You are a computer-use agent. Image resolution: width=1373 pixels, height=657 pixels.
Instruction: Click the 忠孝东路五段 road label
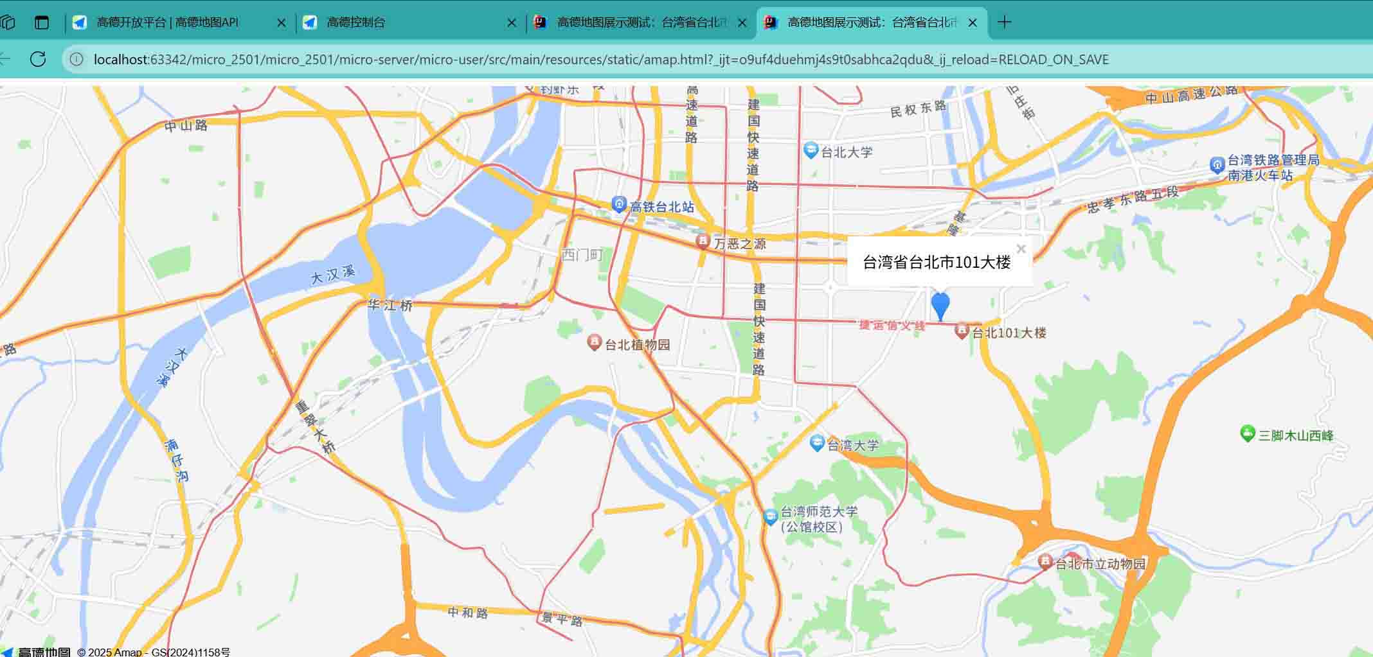pyautogui.click(x=1133, y=200)
